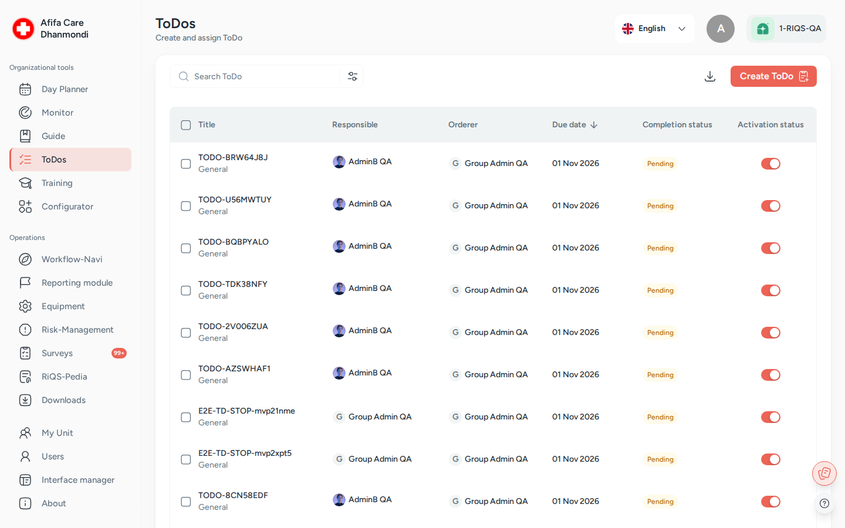Click the download icon beside Create ToDo

710,76
